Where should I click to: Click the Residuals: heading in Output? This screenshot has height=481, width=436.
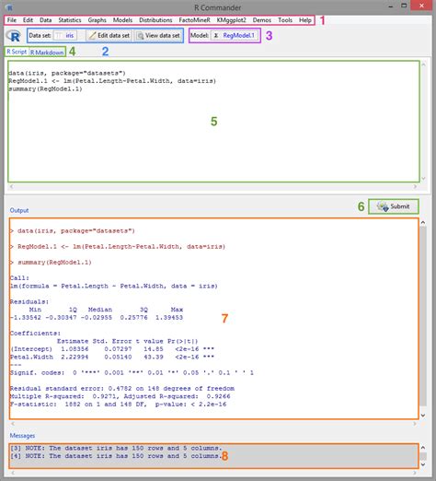[29, 301]
